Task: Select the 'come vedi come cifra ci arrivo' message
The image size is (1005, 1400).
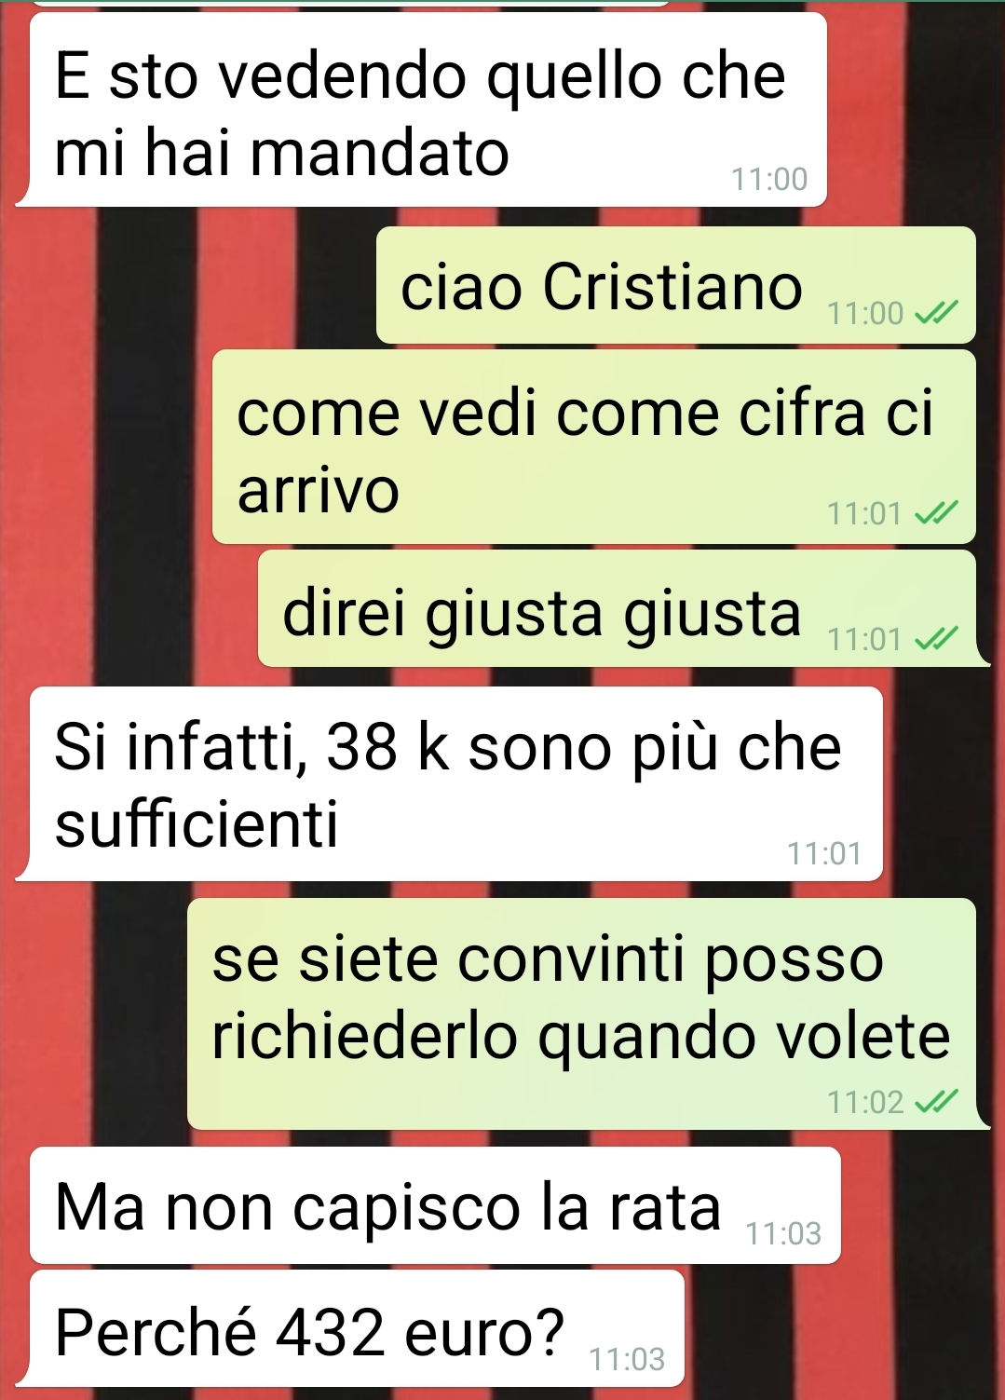Action: [594, 447]
